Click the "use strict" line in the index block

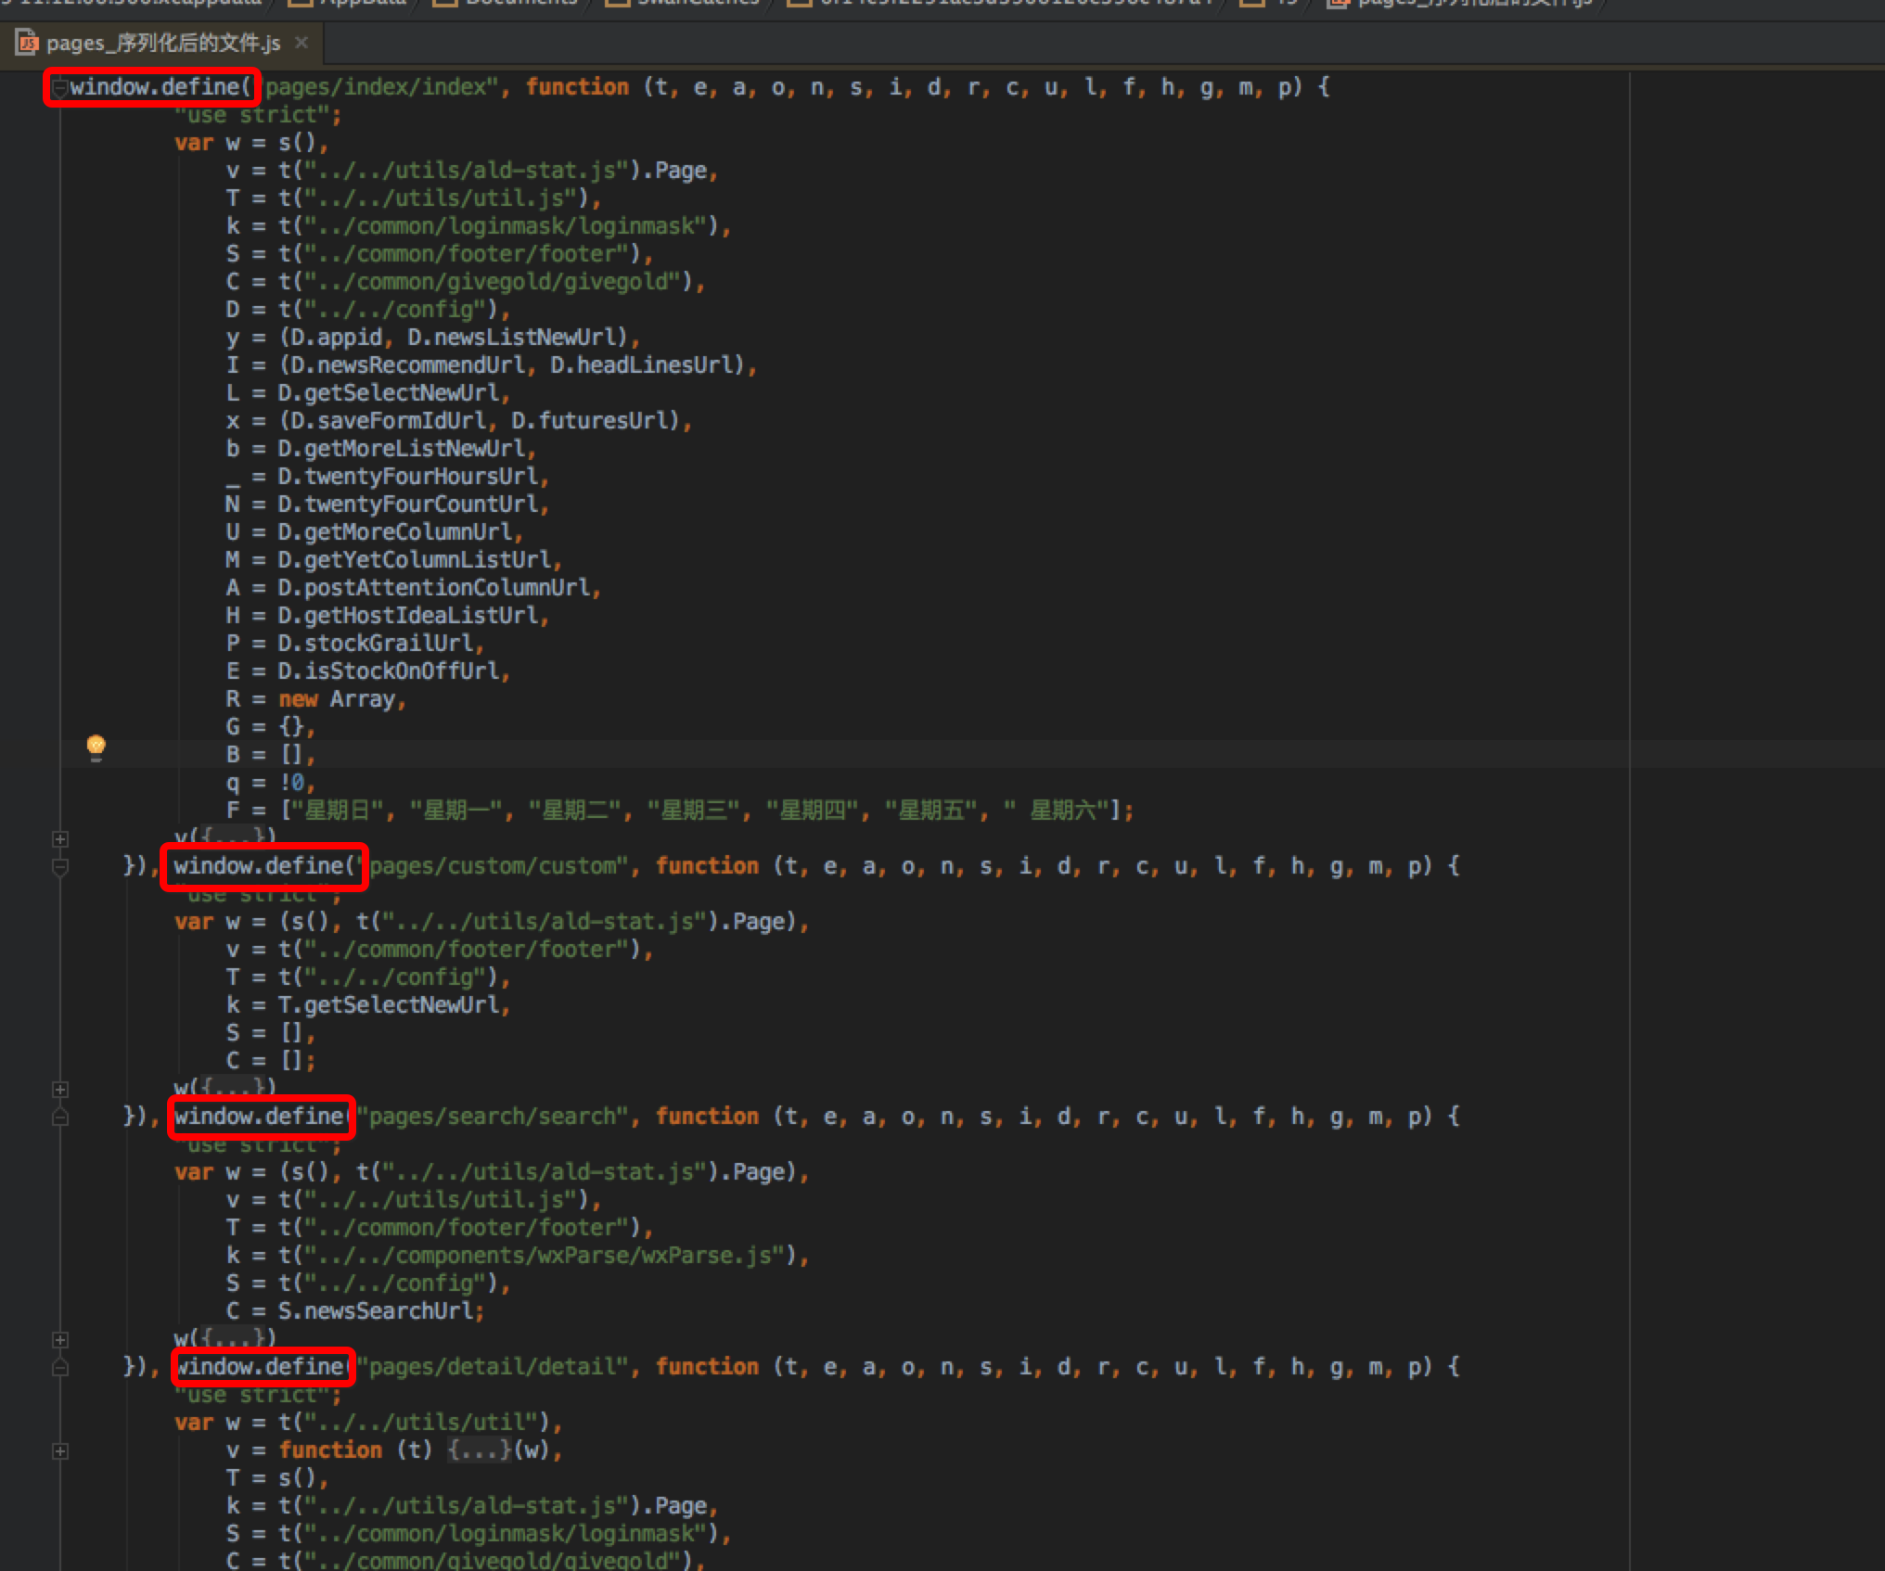[x=258, y=115]
